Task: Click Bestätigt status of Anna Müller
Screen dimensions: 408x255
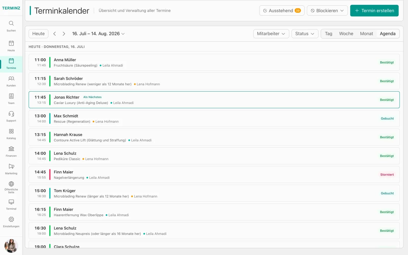Action: coord(387,62)
